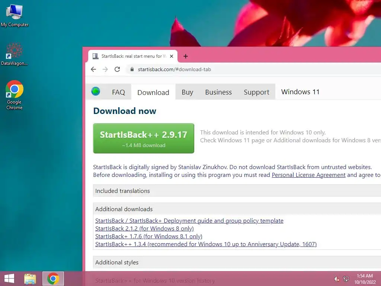The width and height of the screenshot is (381, 286).
Task: Download StartIsBack++ 2.9.17
Action: (x=144, y=138)
